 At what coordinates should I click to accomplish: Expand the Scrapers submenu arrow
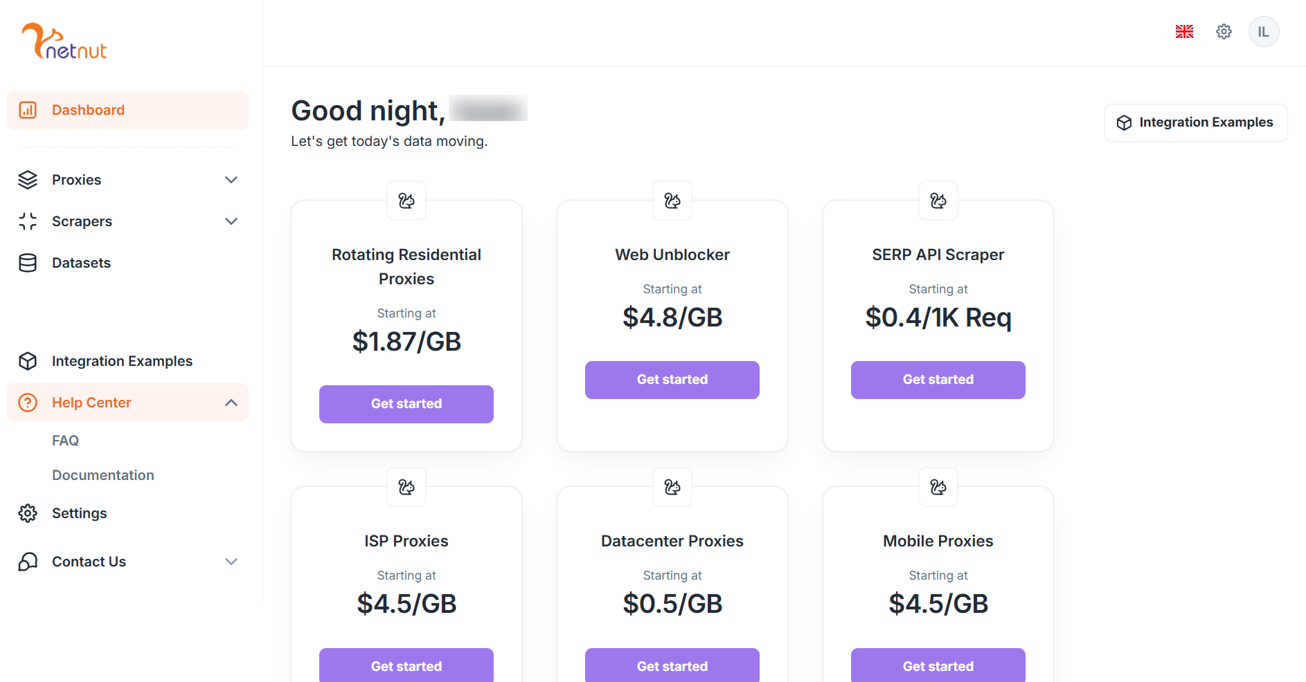[x=231, y=221]
